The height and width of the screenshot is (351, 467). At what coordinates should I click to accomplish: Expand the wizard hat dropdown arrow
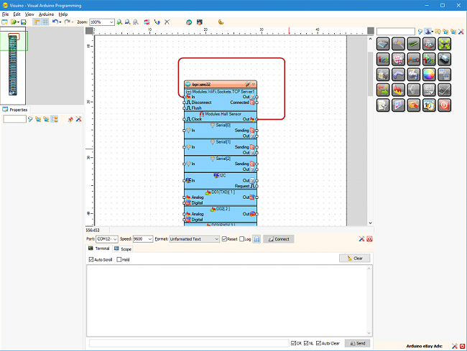click(x=432, y=32)
